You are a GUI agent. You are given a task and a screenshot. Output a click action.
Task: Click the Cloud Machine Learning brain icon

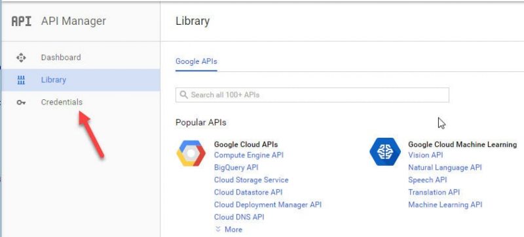(x=385, y=151)
